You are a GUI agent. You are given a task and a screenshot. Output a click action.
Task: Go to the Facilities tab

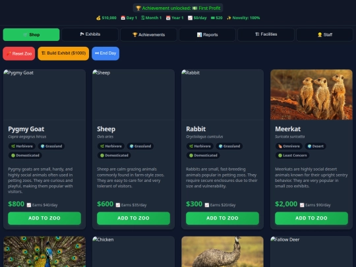(x=266, y=34)
